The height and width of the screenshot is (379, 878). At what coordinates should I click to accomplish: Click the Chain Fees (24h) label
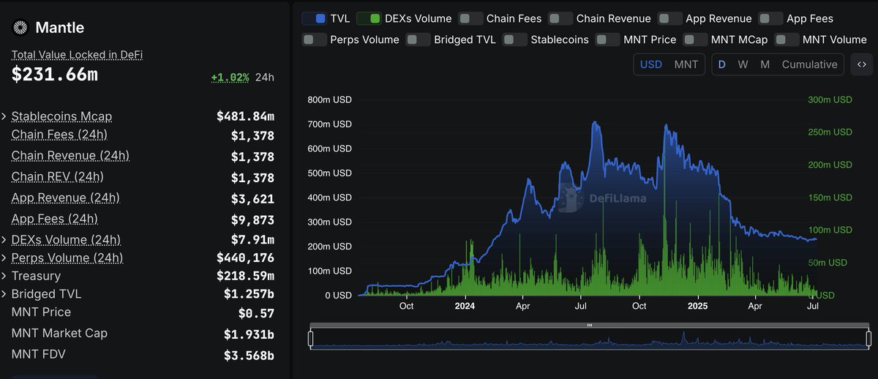tap(59, 135)
